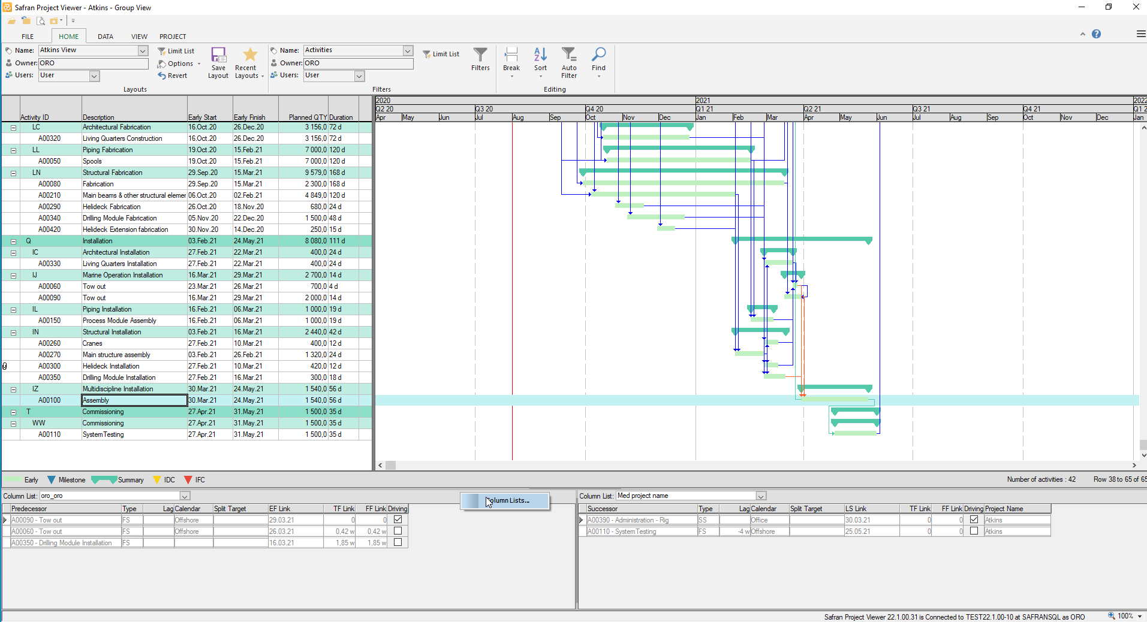Open the Customize Quick Access Toolbar arrow
The width and height of the screenshot is (1147, 622).
click(x=73, y=21)
